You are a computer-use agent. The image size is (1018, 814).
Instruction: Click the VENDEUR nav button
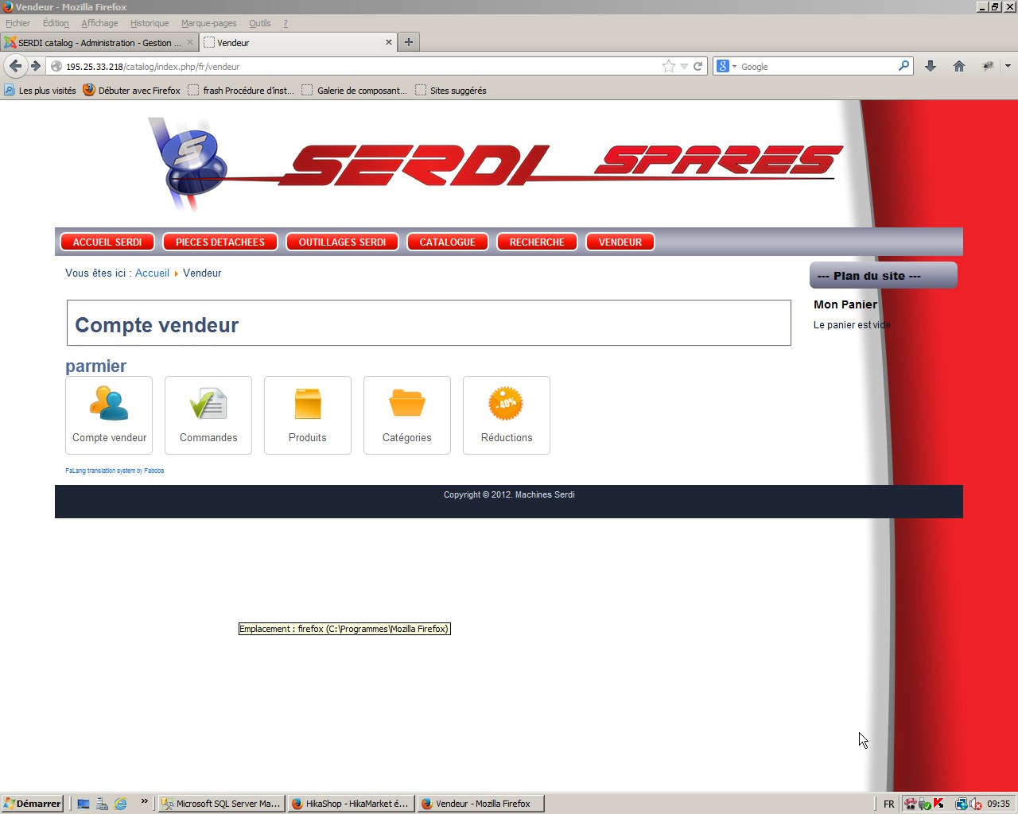coord(620,242)
